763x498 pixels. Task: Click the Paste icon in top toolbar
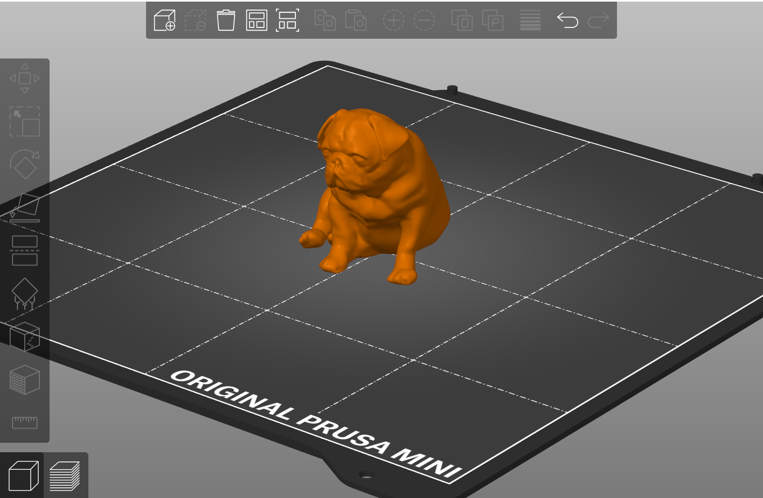point(356,20)
